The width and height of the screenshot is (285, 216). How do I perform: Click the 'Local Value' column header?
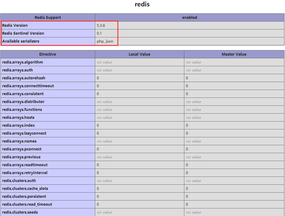pyautogui.click(x=139, y=54)
